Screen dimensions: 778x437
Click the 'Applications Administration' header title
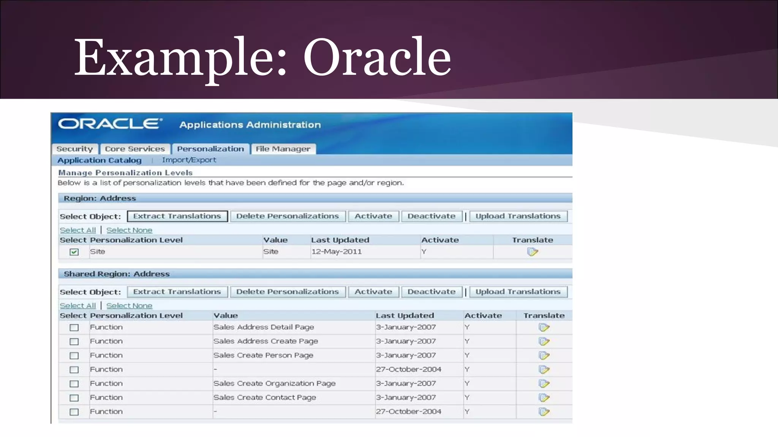tap(250, 125)
